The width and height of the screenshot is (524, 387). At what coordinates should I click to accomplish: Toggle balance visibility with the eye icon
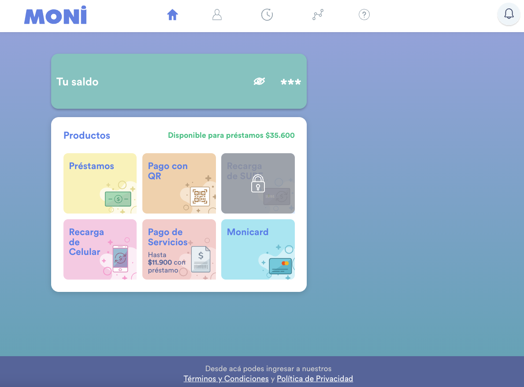259,81
